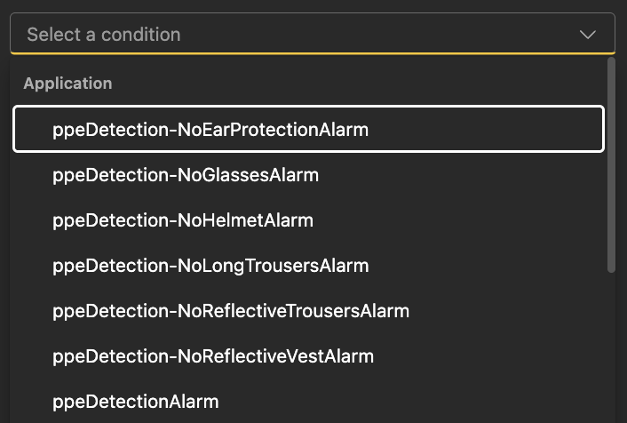Screen dimensions: 627x423
Task: Pick the ppeDetectionAlarm condition
Action: click(136, 402)
